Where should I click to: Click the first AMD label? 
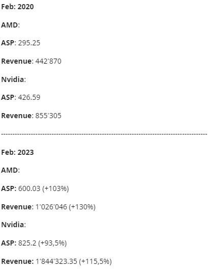(x=10, y=25)
